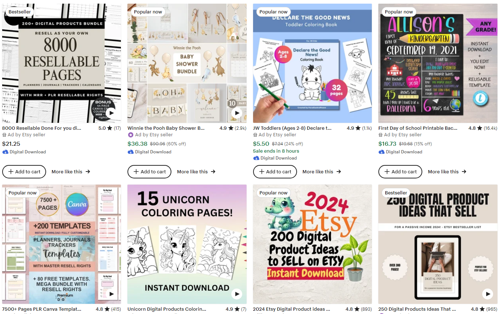500x314 pixels.
Task: Add 8000 Resellable Pages to cart
Action: coord(24,172)
